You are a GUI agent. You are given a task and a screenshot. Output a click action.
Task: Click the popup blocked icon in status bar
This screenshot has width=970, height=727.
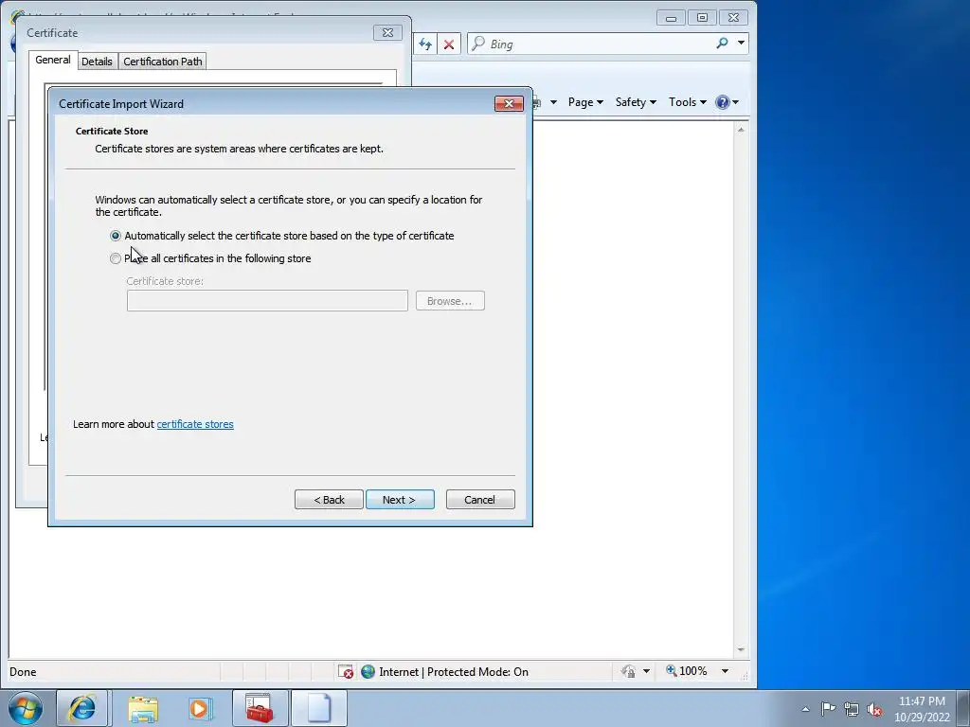click(345, 671)
